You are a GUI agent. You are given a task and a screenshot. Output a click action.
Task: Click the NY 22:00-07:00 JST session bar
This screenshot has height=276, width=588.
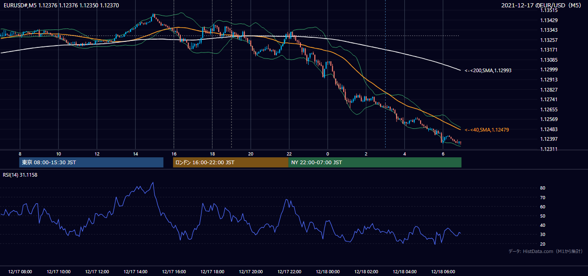tap(375, 162)
